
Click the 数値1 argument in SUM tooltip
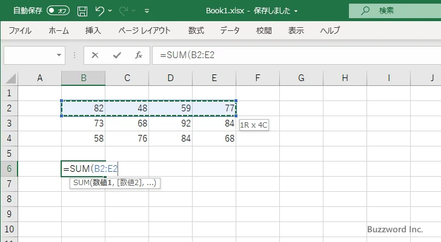[102, 183]
